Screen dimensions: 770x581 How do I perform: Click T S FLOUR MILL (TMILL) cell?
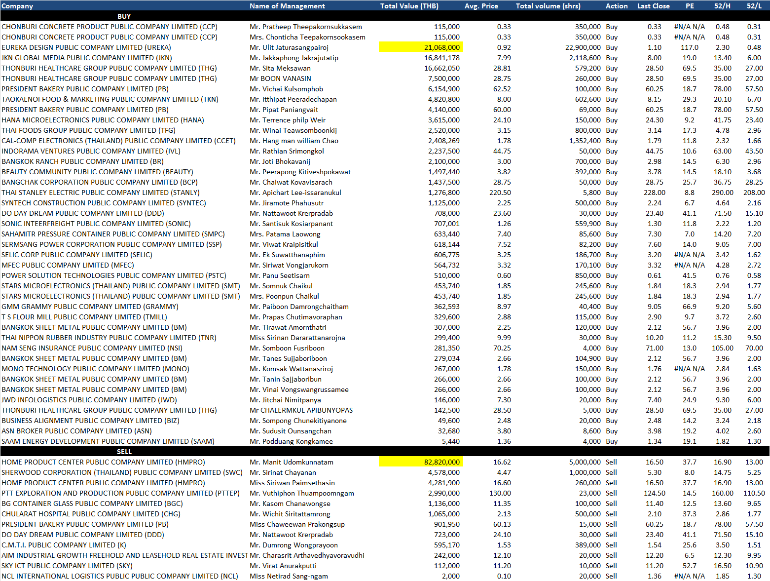[84, 317]
